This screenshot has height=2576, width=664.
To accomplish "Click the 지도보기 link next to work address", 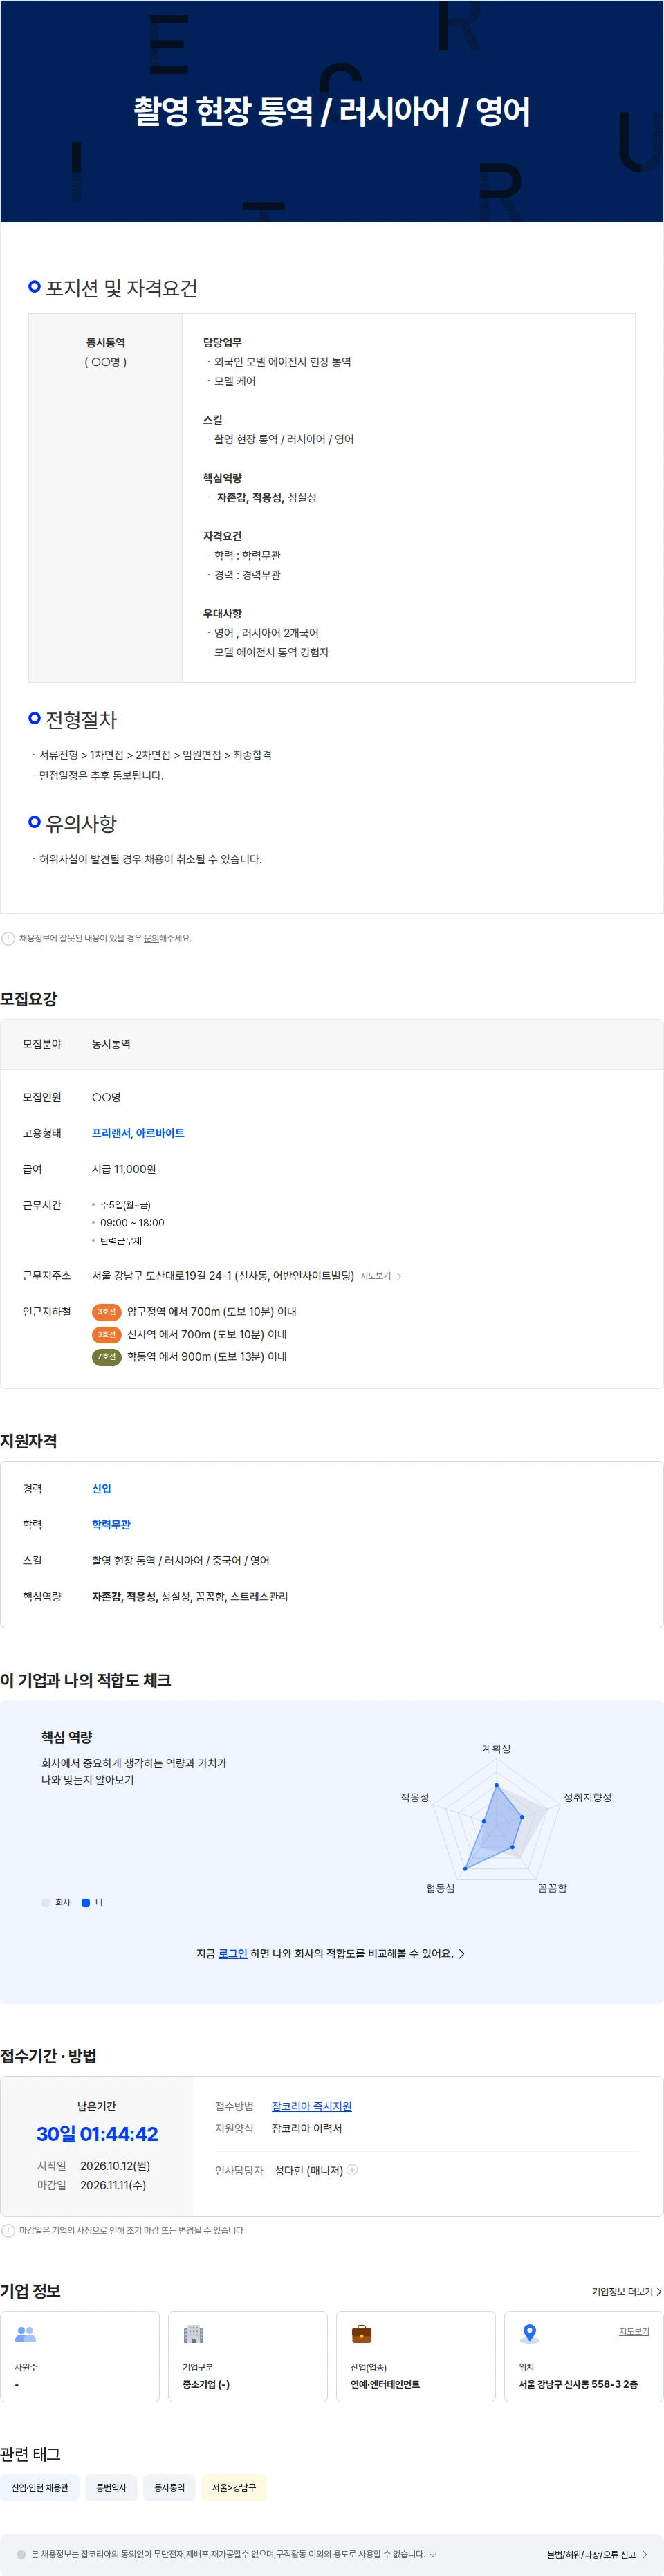I will (x=375, y=1276).
